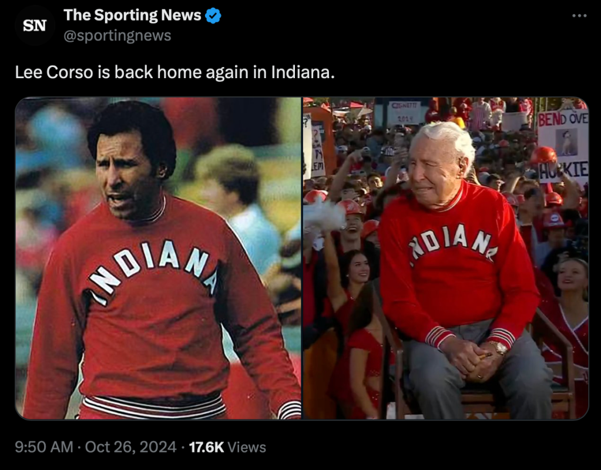Open the right photo of seated man
Screen dimensions: 601x470
[446, 258]
